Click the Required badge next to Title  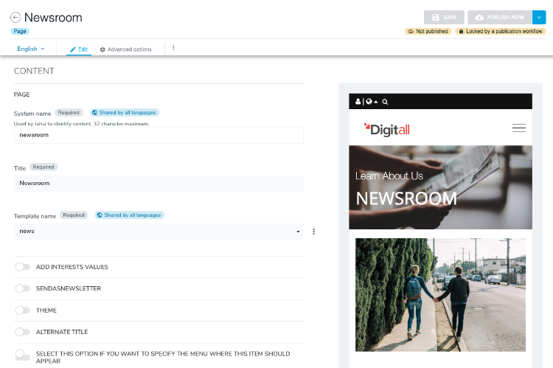[x=44, y=167]
